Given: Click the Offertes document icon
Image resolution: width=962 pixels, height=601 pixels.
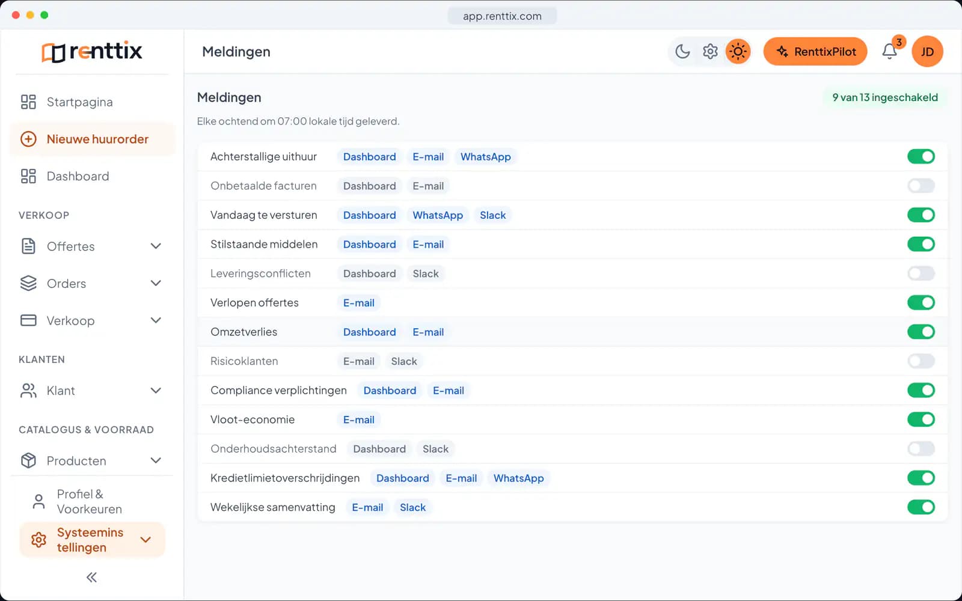Looking at the screenshot, I should click(28, 246).
